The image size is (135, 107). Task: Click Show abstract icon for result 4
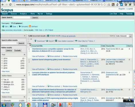click(x=48, y=95)
